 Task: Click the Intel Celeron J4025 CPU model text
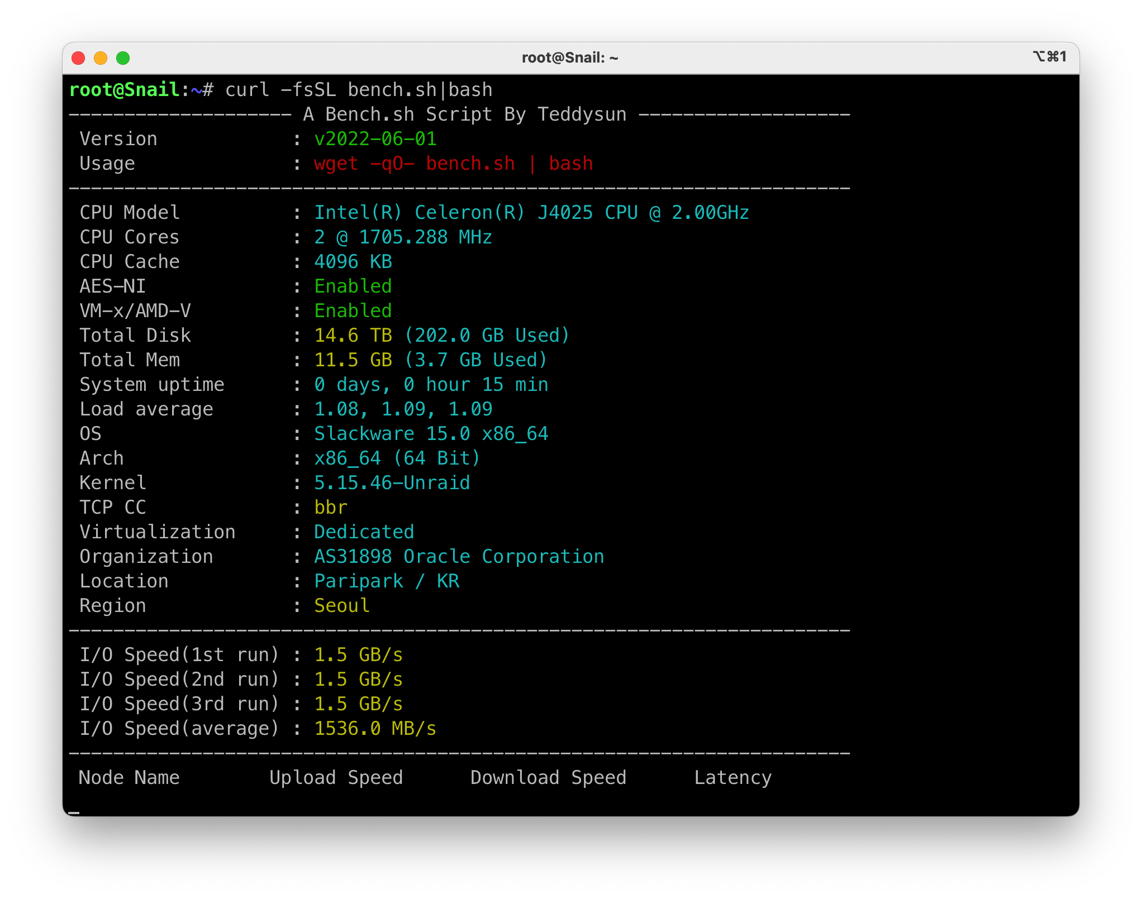[x=531, y=213]
